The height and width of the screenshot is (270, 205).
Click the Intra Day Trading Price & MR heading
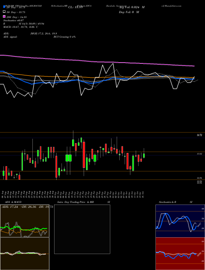pos(75,202)
